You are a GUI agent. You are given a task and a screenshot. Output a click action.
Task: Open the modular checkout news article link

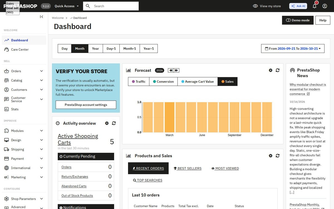pos(308,89)
